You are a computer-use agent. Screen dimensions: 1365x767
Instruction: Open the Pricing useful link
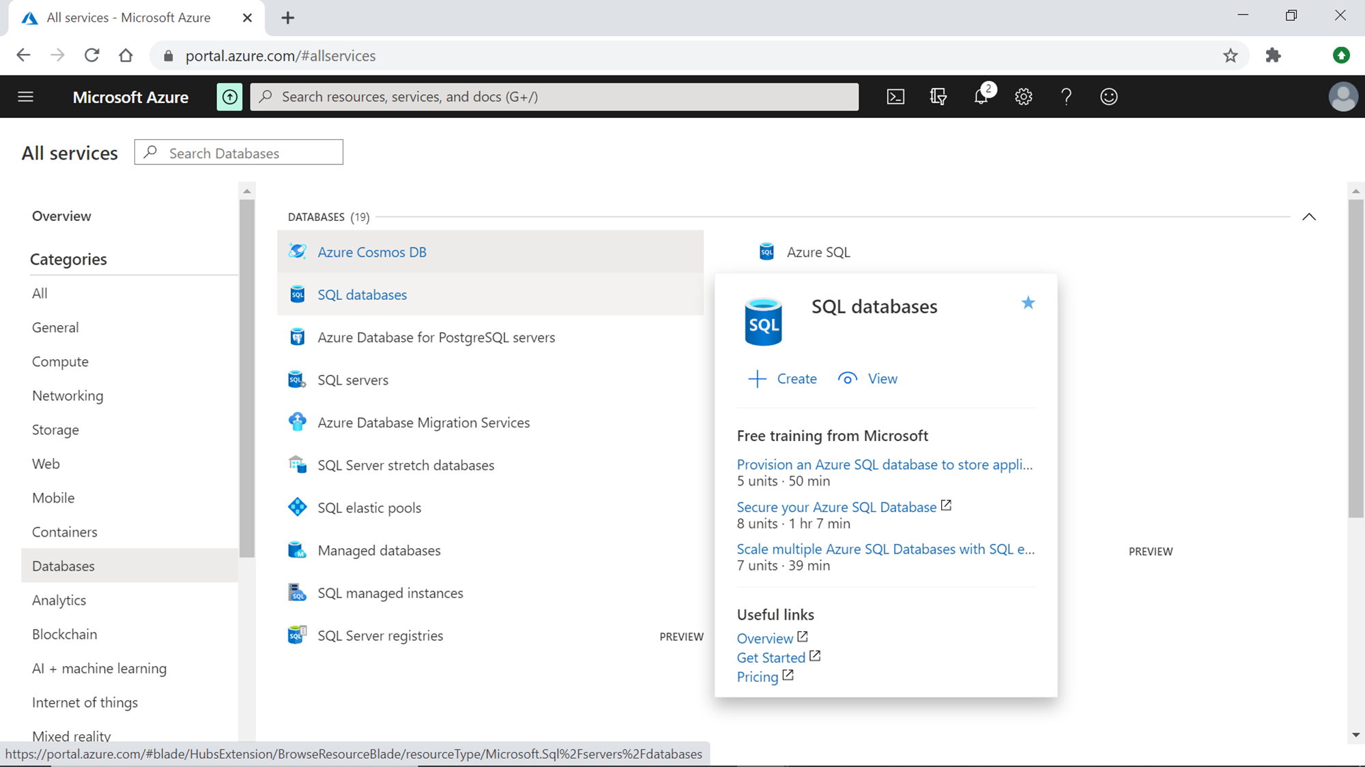click(757, 676)
